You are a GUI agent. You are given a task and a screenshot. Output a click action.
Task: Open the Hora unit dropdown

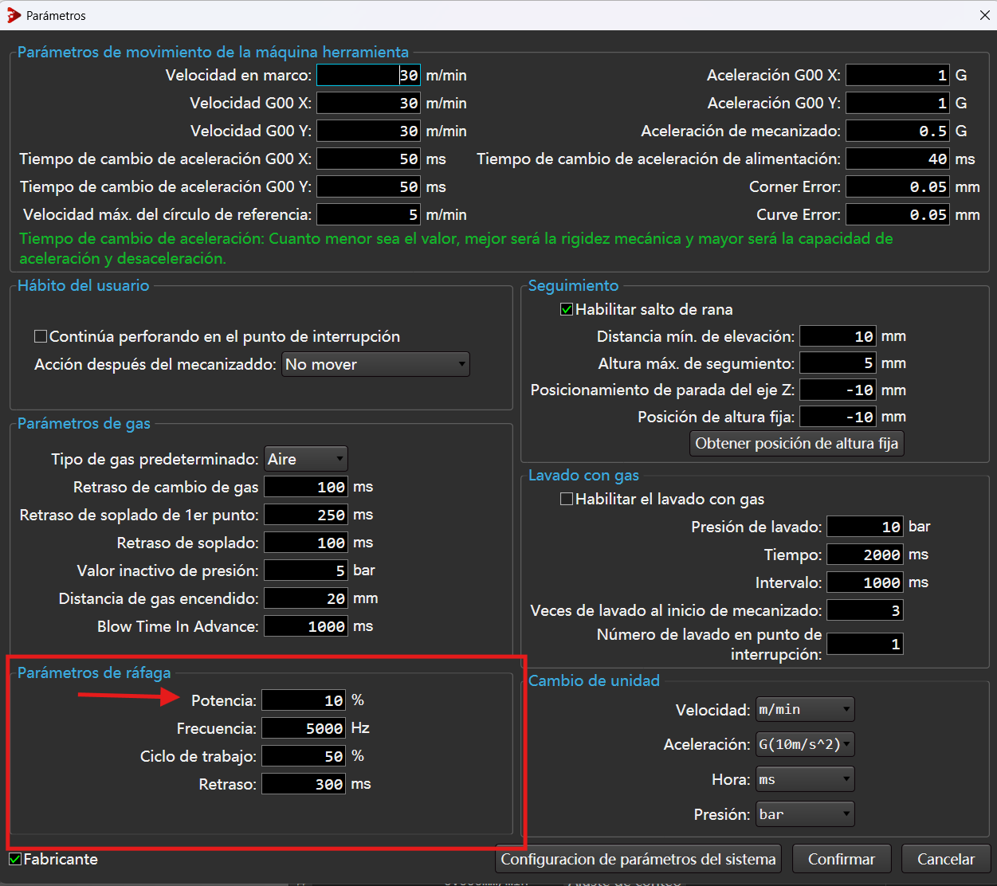[x=805, y=779]
